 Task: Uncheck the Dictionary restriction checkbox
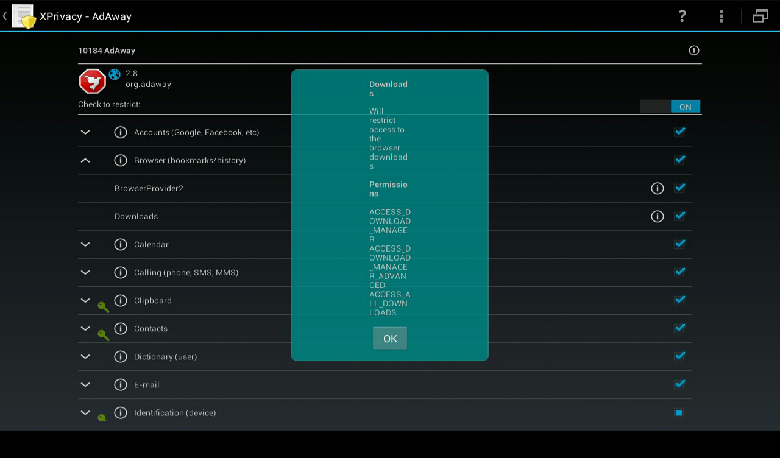[x=679, y=356]
